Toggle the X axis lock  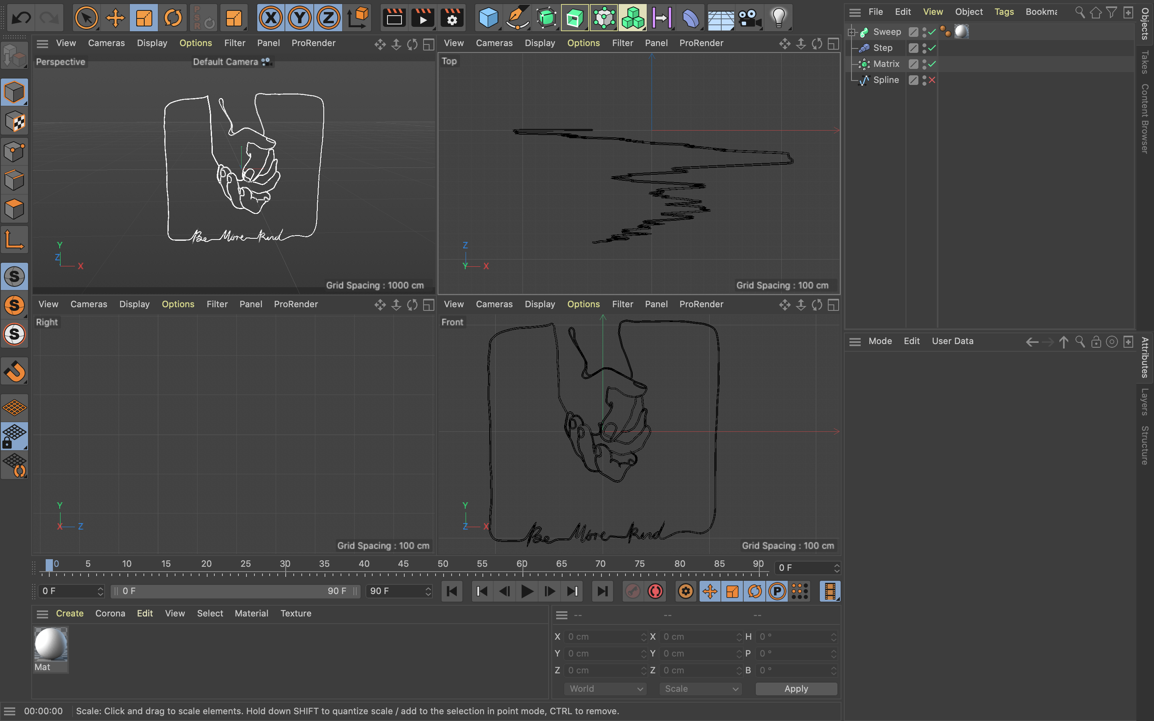pos(271,18)
